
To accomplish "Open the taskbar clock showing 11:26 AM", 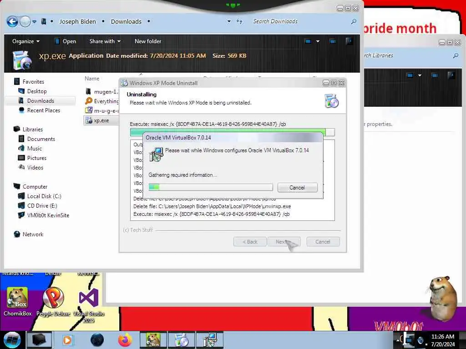I will coord(442,340).
